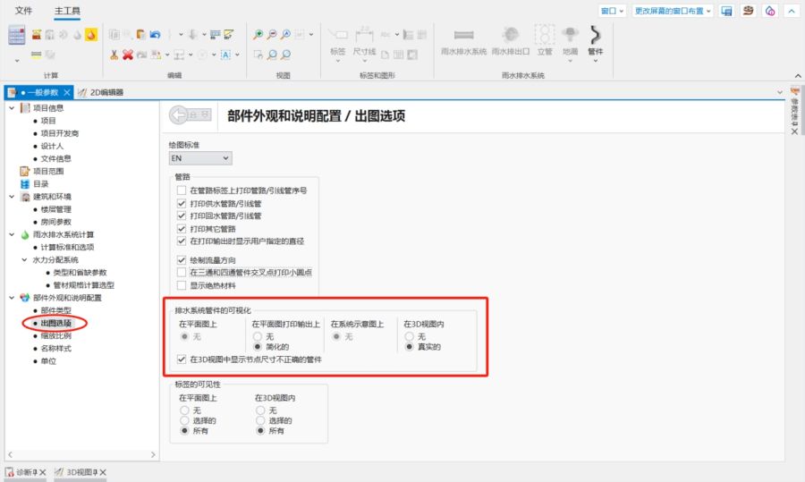Screen dimensions: 805x482
Task: Click the zoom in magnifier icon
Action: pos(258,35)
